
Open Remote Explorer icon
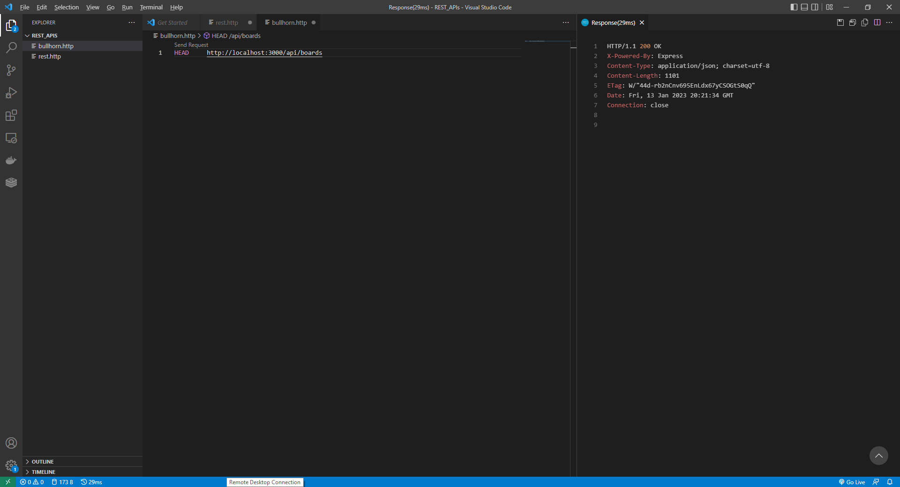(x=11, y=138)
